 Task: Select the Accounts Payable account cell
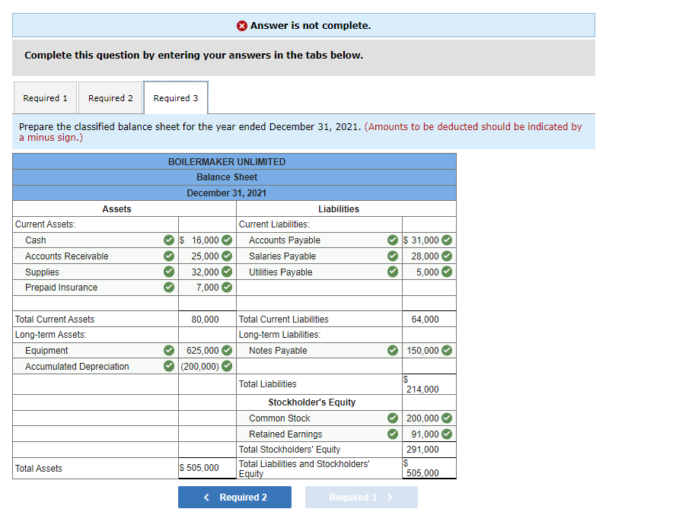[319, 240]
